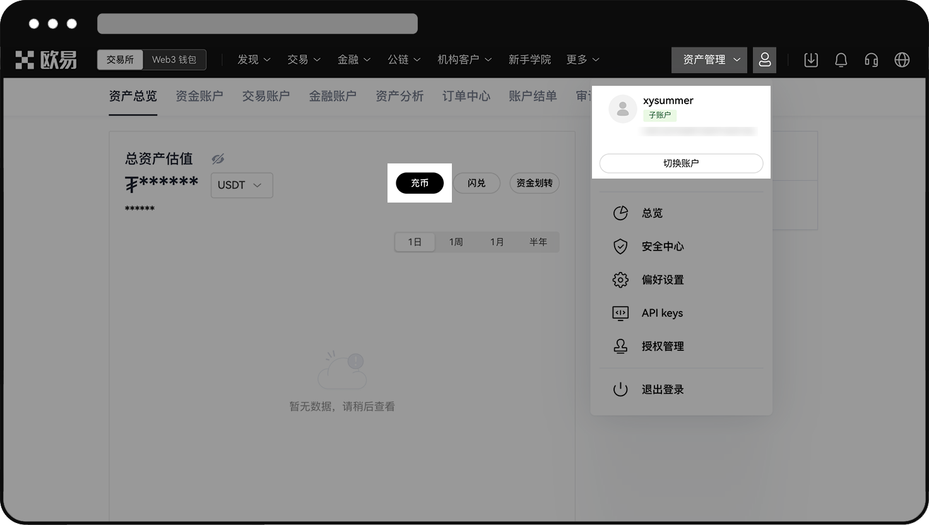Switch to Web3 钱包 mode
The width and height of the screenshot is (929, 525).
coord(174,60)
